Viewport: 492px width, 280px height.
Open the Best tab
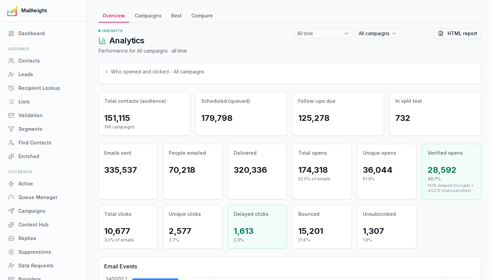176,16
